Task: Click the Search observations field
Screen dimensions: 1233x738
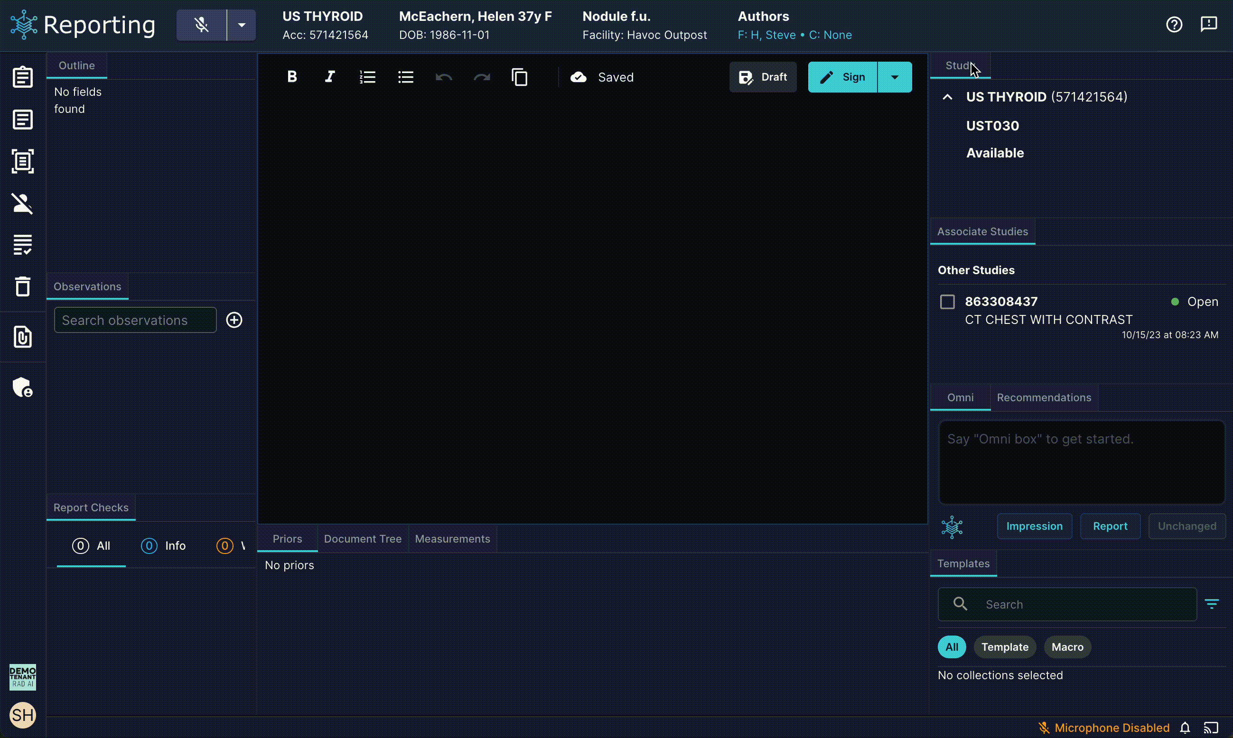Action: [x=135, y=320]
